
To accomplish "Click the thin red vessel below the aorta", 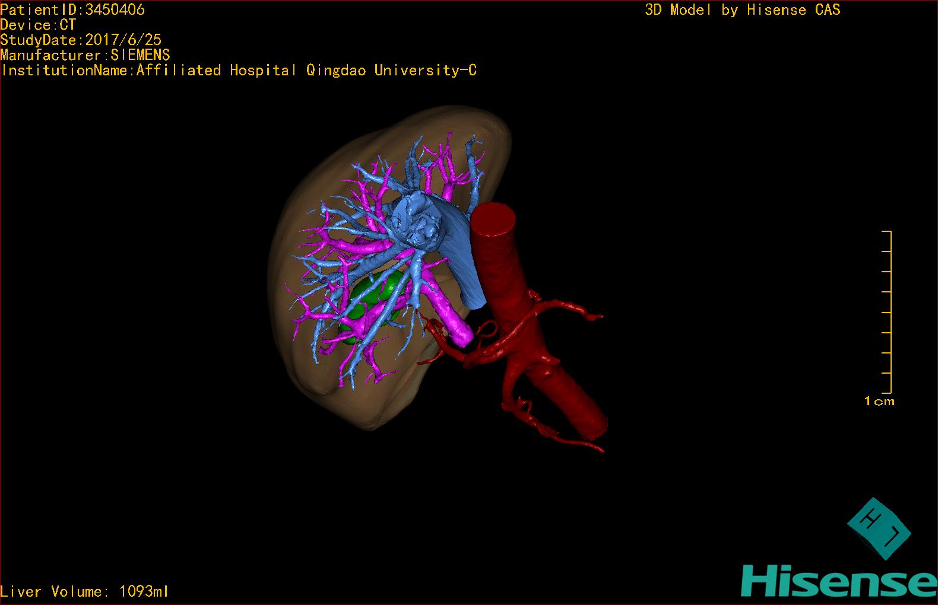I will click(x=570, y=442).
